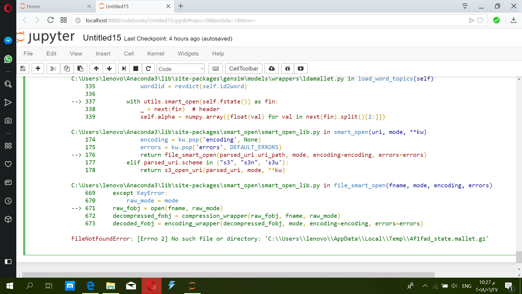Move the cell down with the arrow icon
This screenshot has width=522, height=294.
(x=109, y=69)
